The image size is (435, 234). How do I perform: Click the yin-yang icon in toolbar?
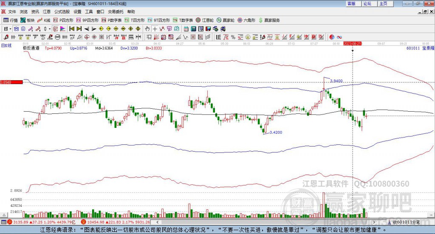(332, 37)
